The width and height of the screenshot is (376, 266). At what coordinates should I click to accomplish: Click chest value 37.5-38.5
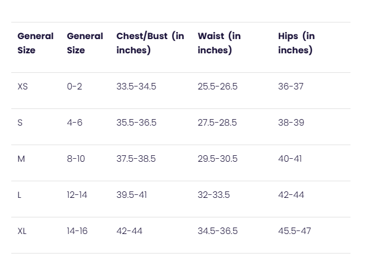pos(136,159)
